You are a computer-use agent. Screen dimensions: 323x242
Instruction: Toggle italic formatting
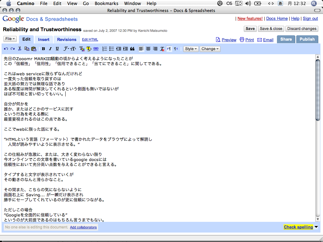[50, 49]
